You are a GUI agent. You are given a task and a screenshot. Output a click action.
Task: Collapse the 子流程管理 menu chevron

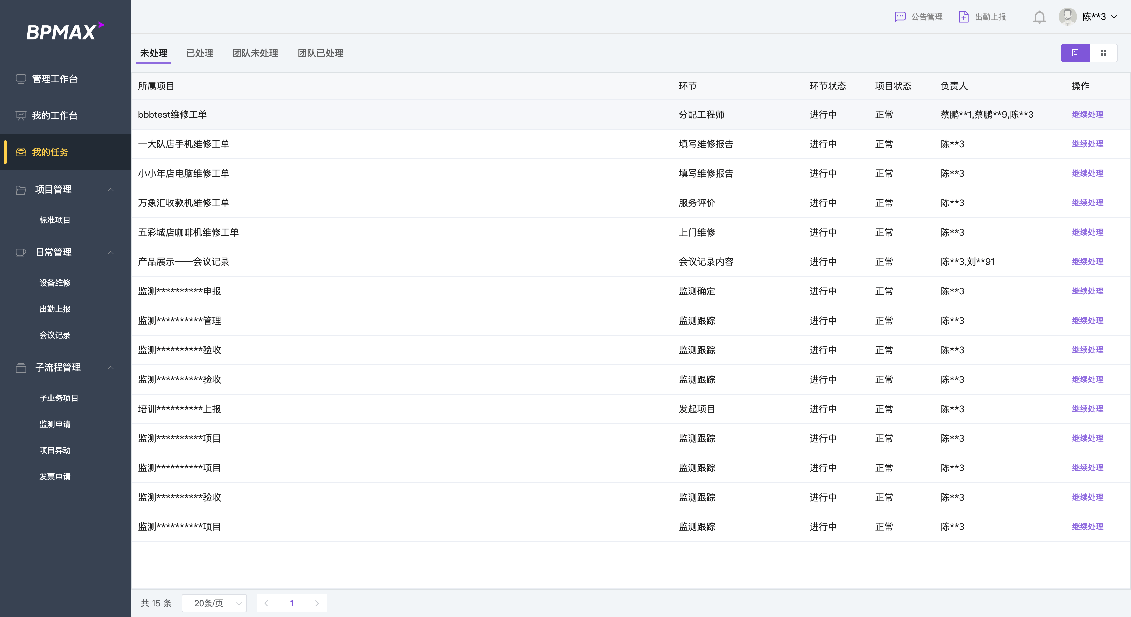pyautogui.click(x=111, y=368)
